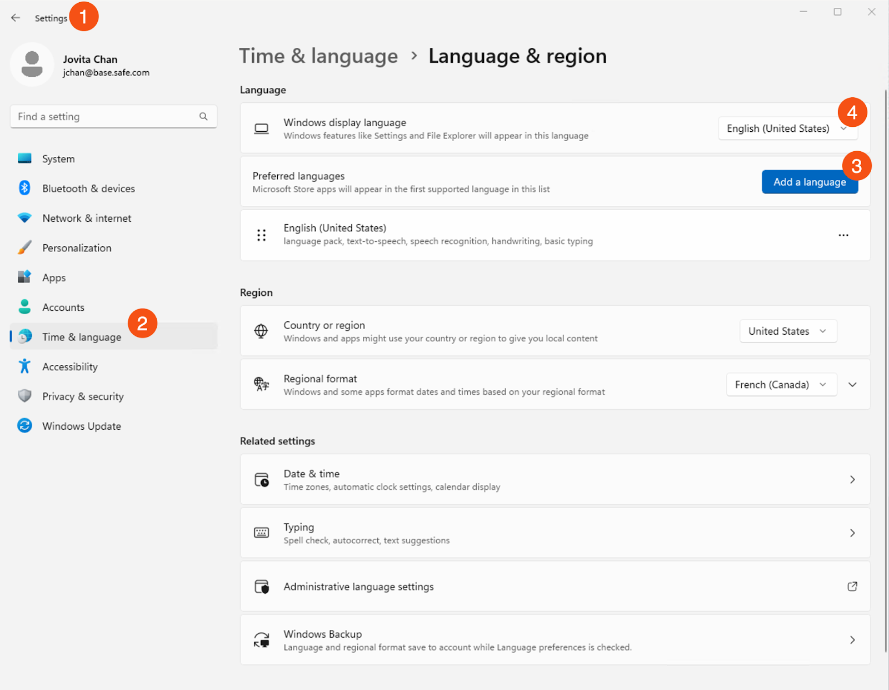Click the Personalization paintbrush icon
889x690 pixels.
(x=24, y=247)
